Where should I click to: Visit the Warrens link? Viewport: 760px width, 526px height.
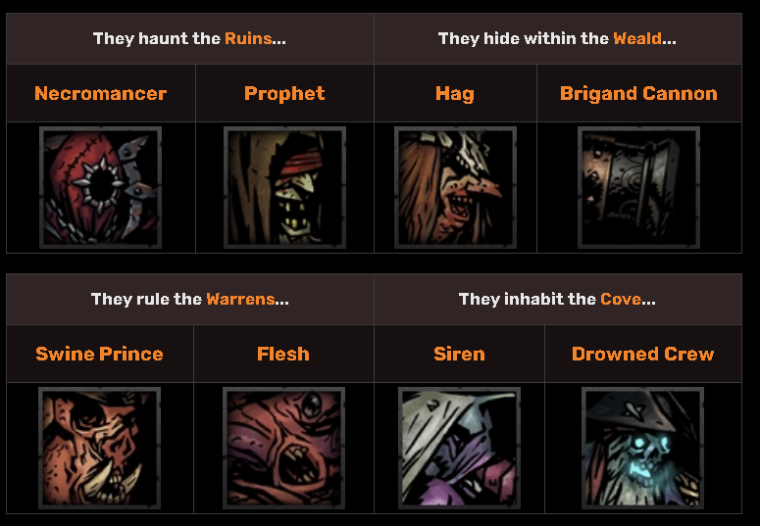tap(240, 299)
